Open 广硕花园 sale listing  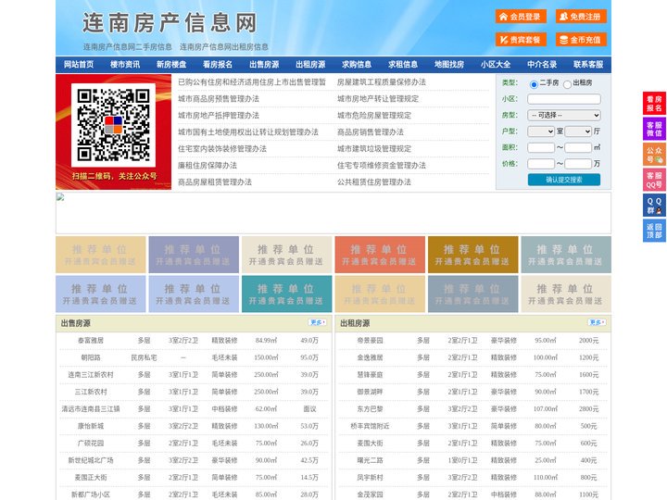click(x=91, y=443)
